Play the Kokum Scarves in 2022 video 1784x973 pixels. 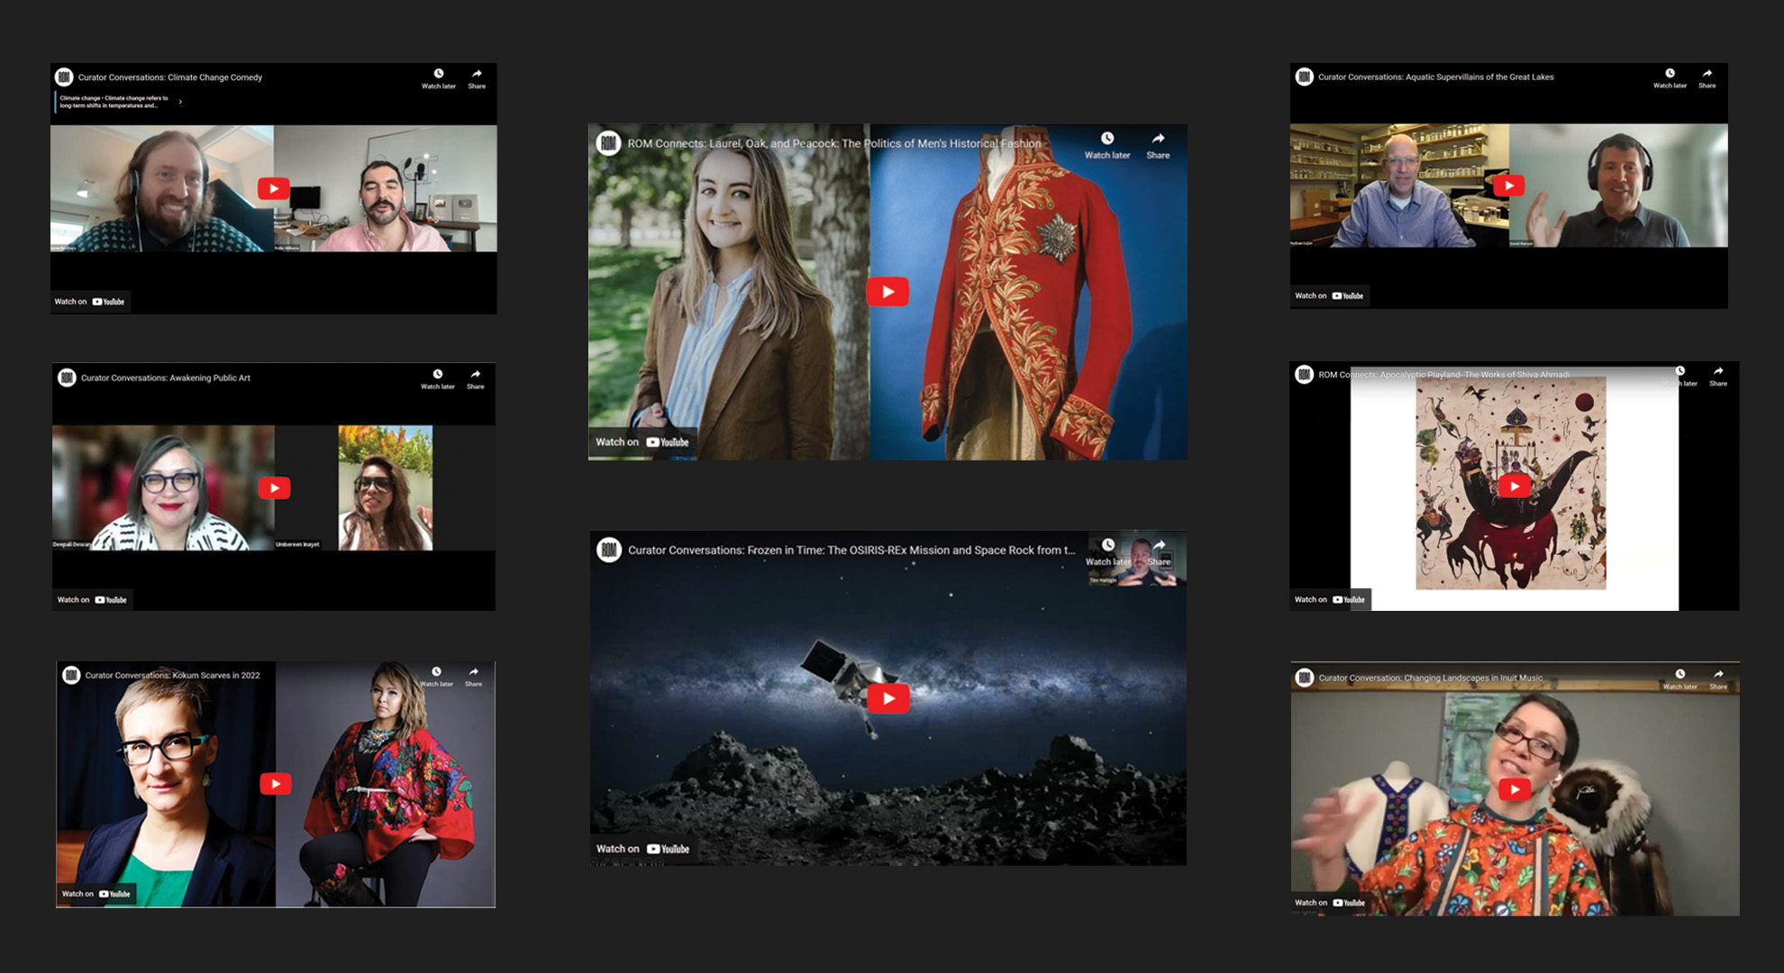coord(276,783)
